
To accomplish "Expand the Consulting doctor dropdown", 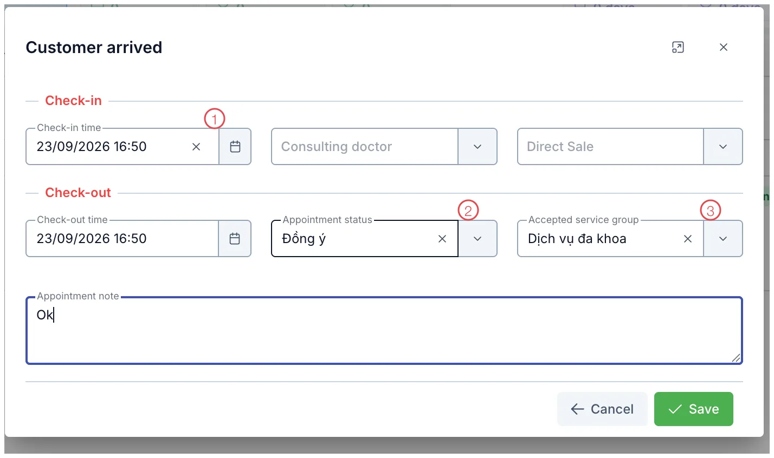I will [x=478, y=147].
